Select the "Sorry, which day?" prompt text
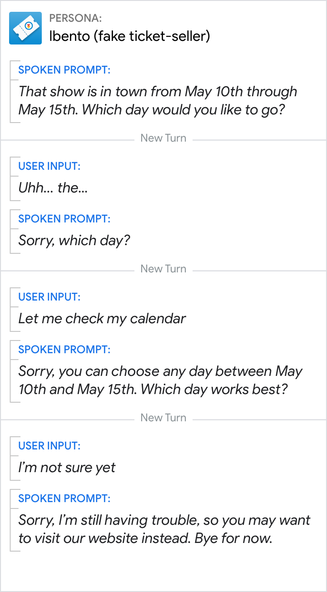 (74, 240)
